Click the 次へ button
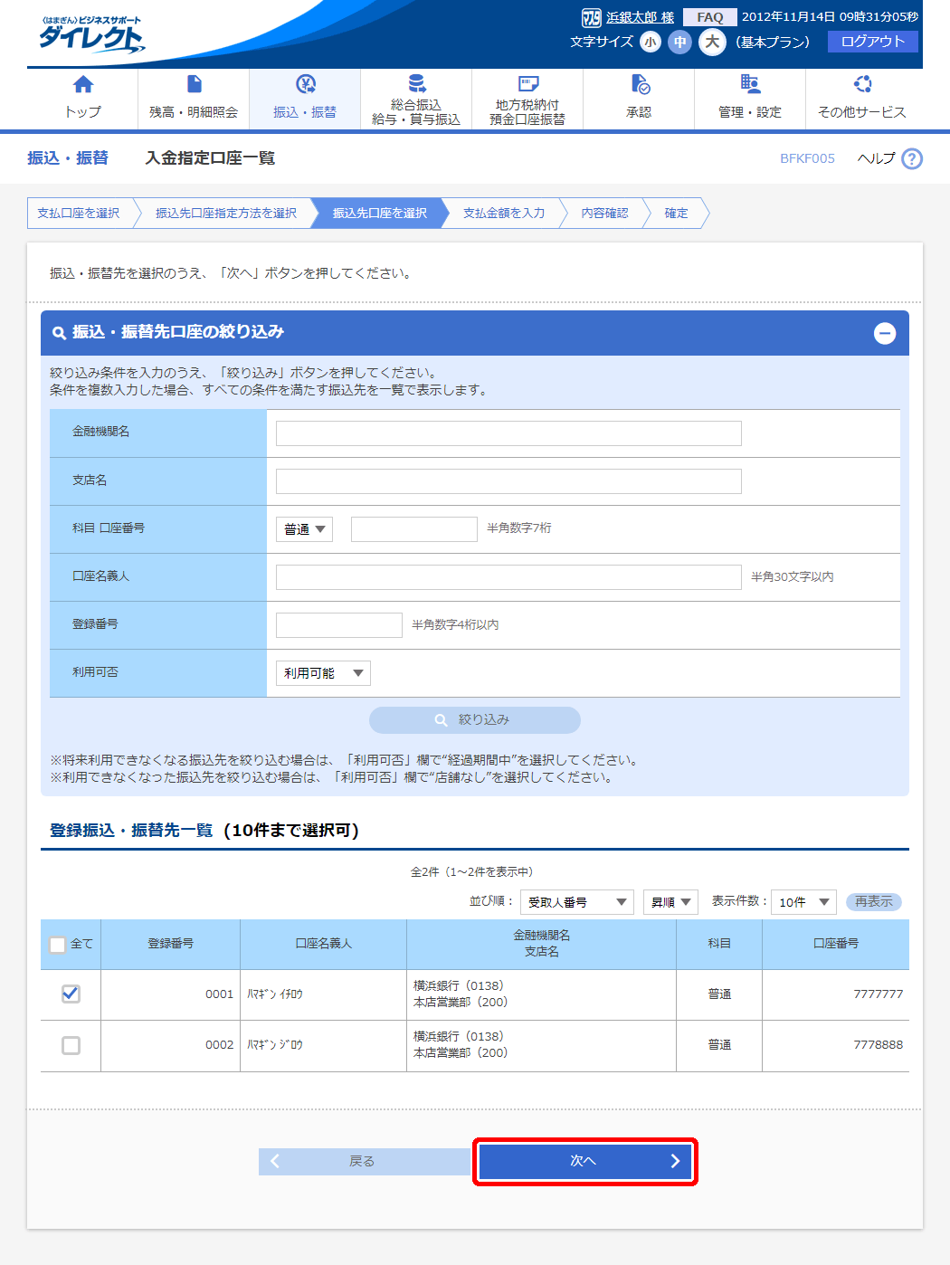The image size is (950, 1265). [584, 1161]
